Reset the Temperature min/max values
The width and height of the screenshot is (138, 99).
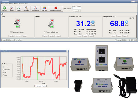coord(125,36)
